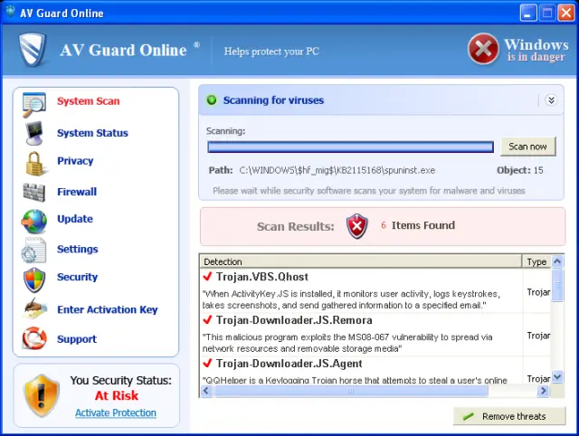
Task: Click the orange warning shield icon
Action: pos(42,395)
